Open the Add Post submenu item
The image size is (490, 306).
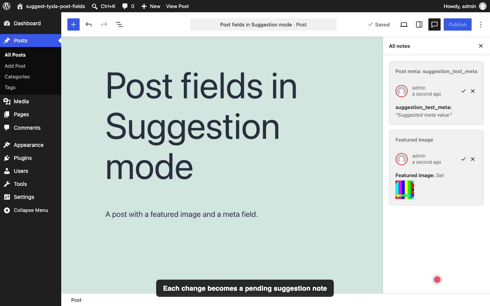click(x=15, y=66)
